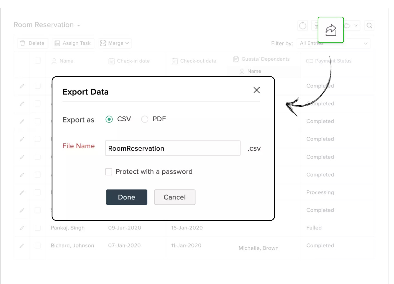
Task: Open the All Entries filter dropdown
Action: pos(333,43)
